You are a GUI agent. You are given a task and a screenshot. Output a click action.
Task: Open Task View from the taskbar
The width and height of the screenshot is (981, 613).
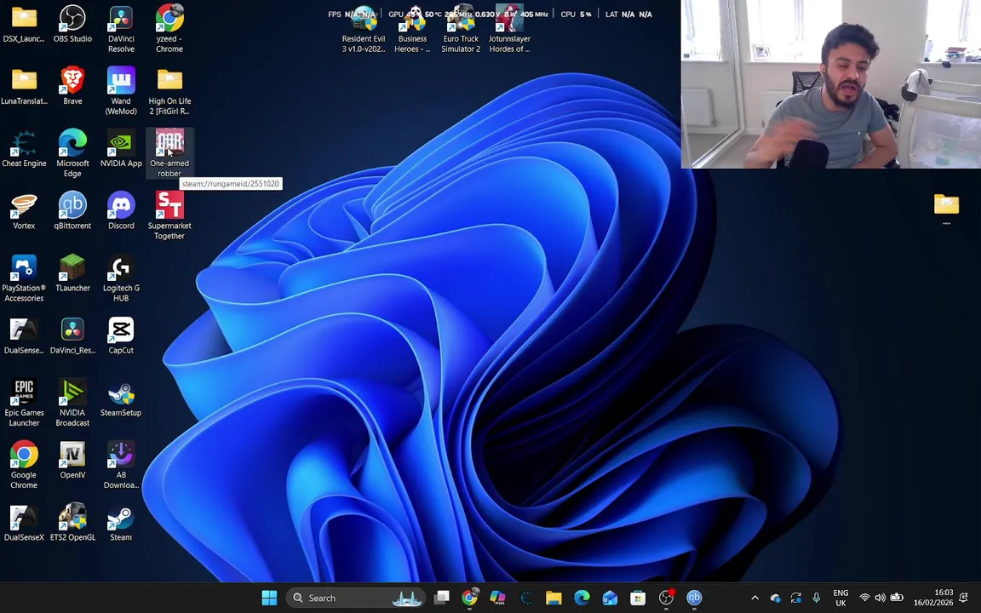442,598
